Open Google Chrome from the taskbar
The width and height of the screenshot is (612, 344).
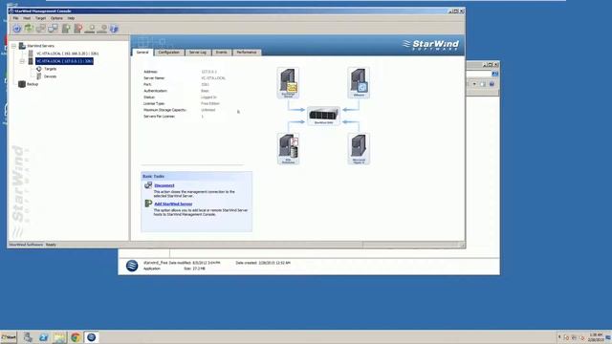[x=76, y=337]
